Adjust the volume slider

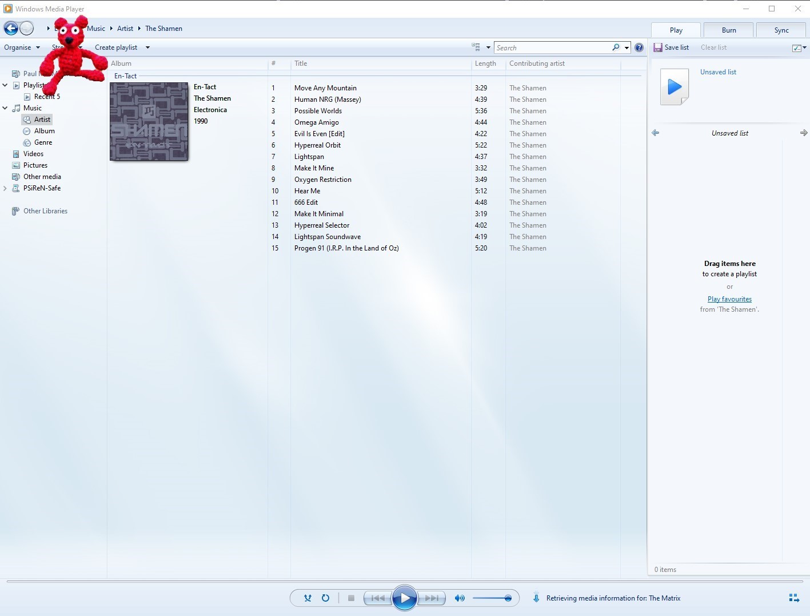point(492,598)
